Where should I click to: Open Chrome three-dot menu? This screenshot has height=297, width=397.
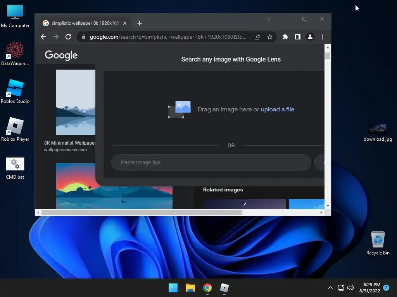coord(323,37)
